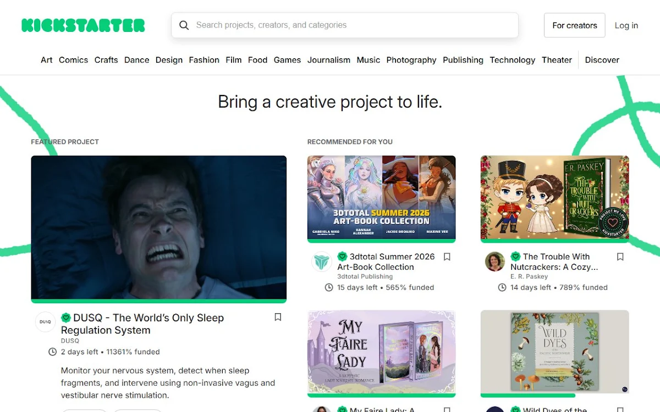Click the For creators button
Viewport: 660px width, 412px height.
click(x=575, y=25)
